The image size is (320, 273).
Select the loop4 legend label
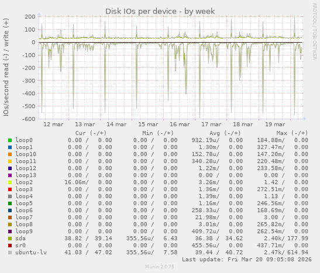pyautogui.click(x=24, y=196)
